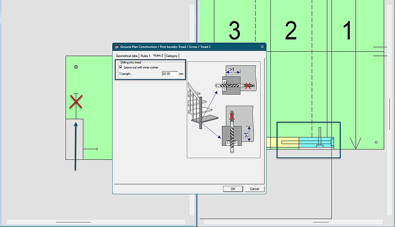
Task: Close the Ground Plan Construction dialog
Action: point(262,47)
